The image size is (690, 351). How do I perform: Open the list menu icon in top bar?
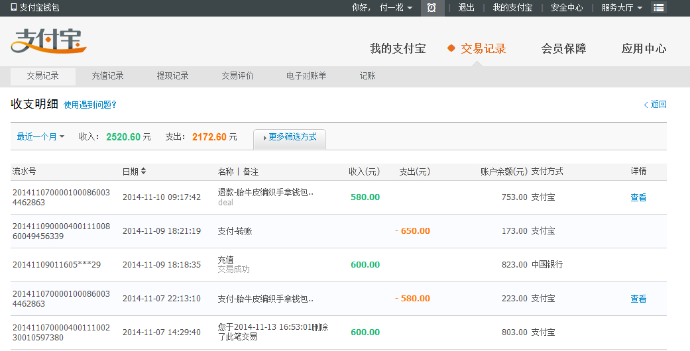pos(659,8)
